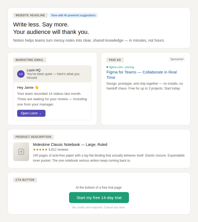The height and width of the screenshot is (222, 198).
Task: Open the Figma for Teams ad headline link
Action: (142, 75)
